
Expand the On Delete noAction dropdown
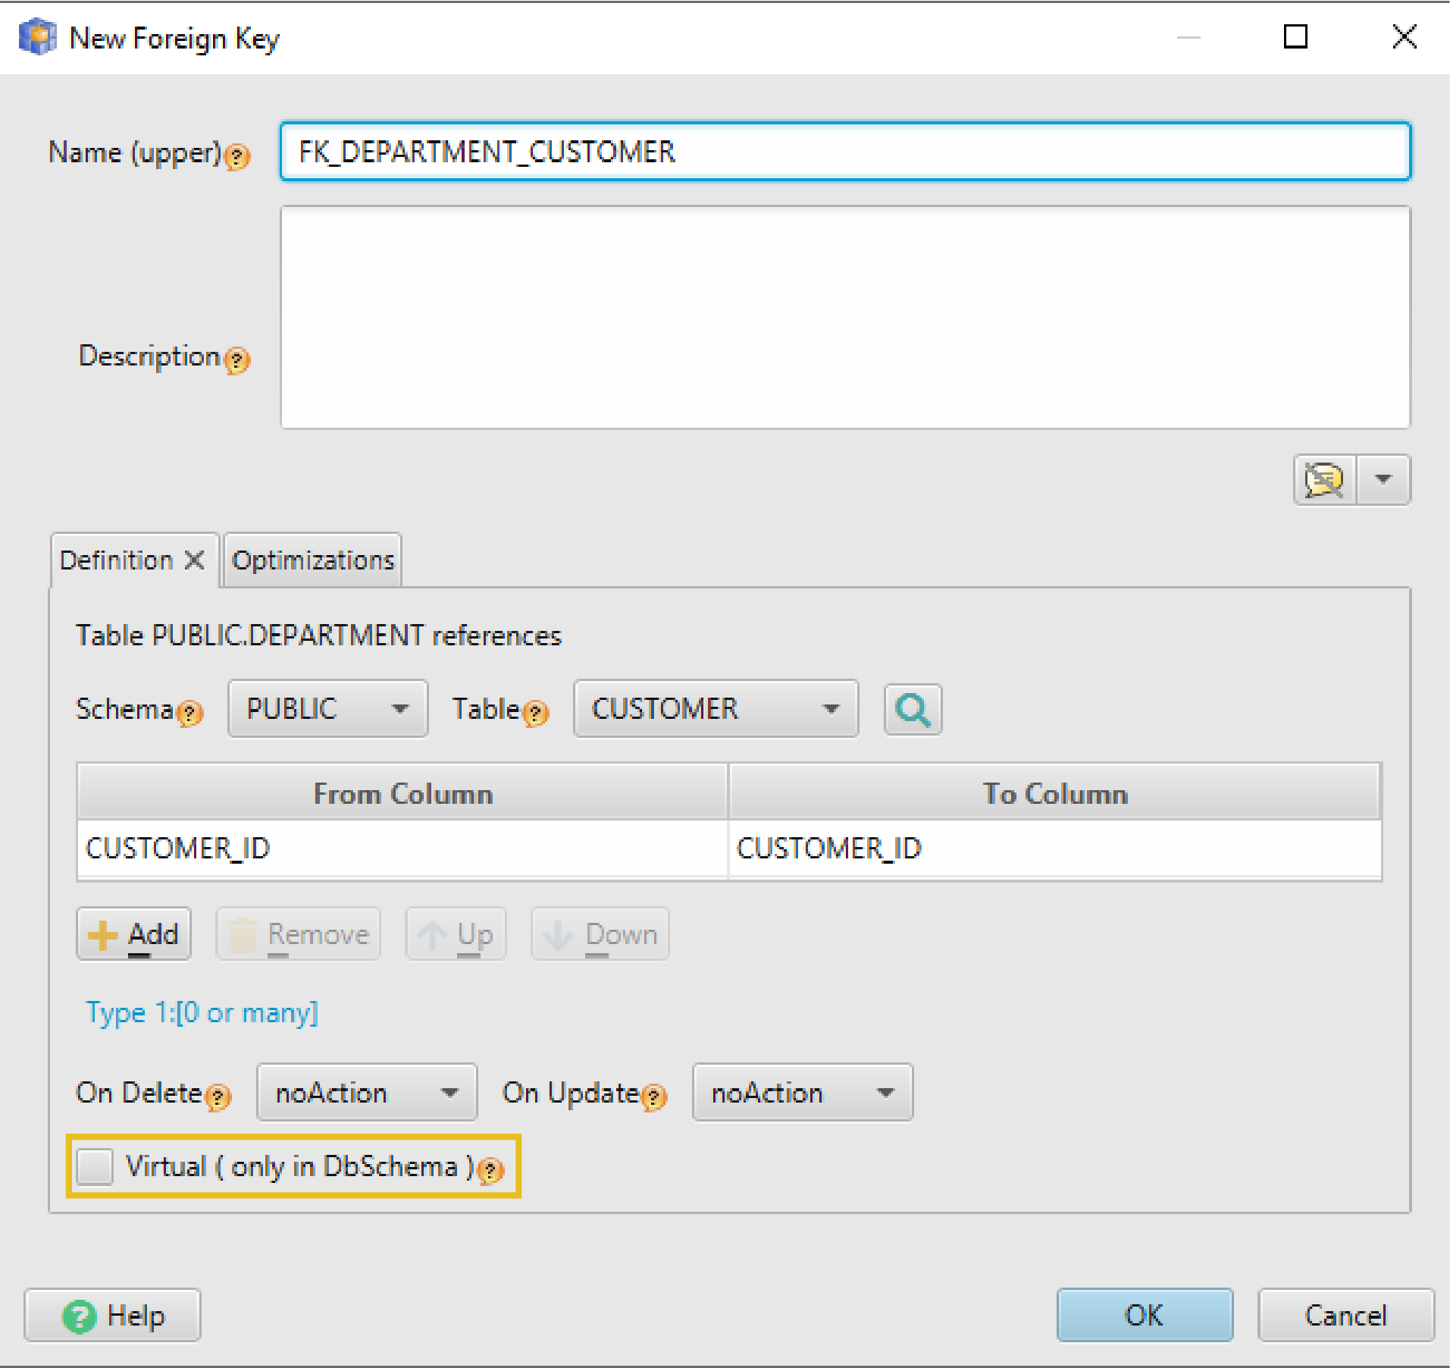367,1093
